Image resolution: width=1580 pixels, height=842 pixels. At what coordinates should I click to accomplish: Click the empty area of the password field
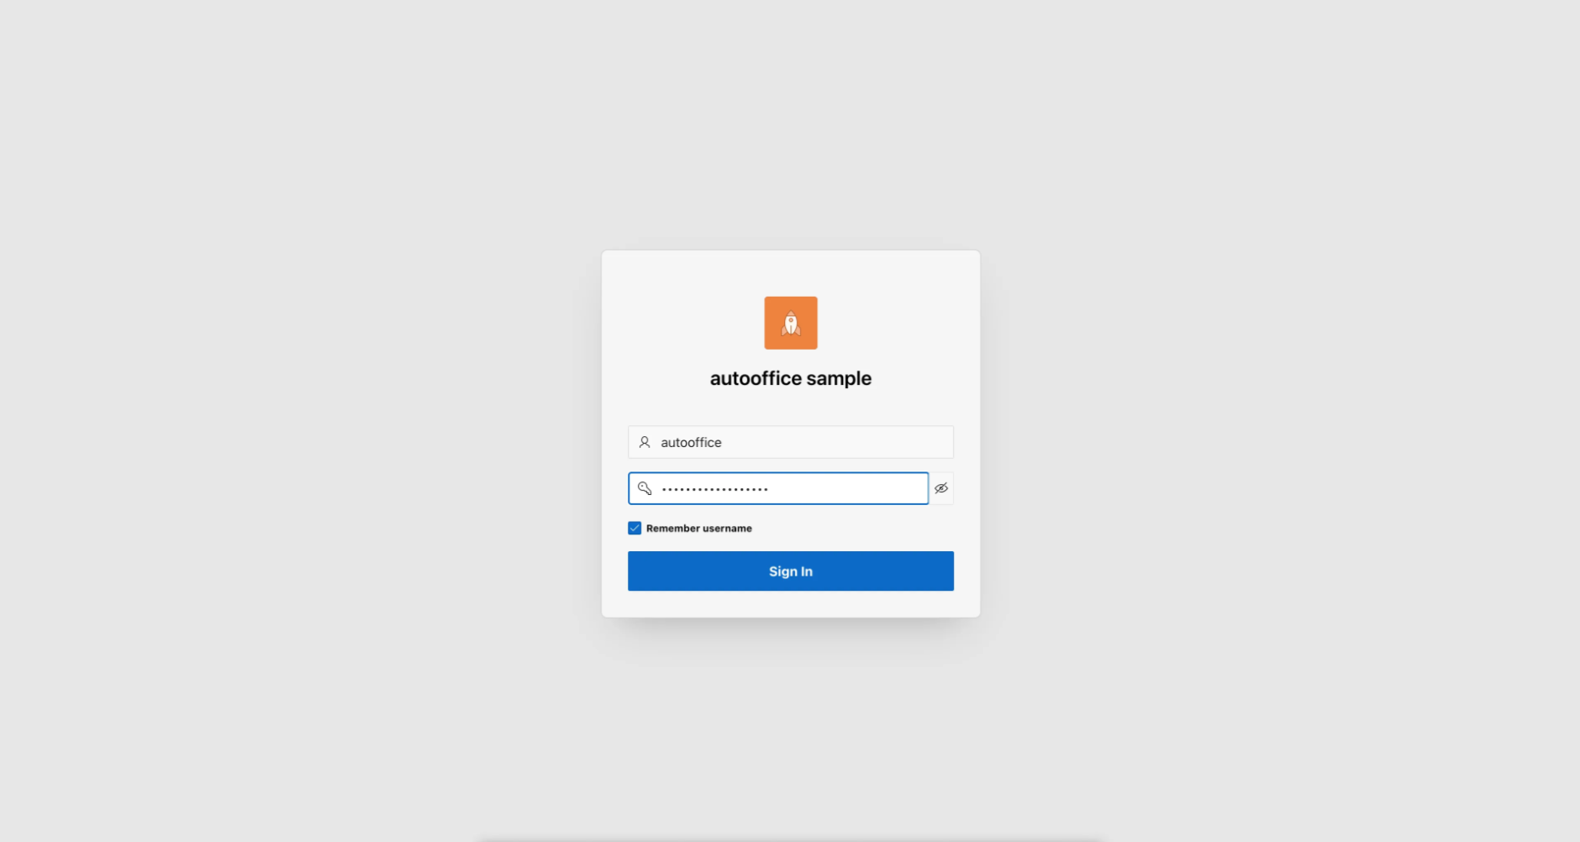847,488
